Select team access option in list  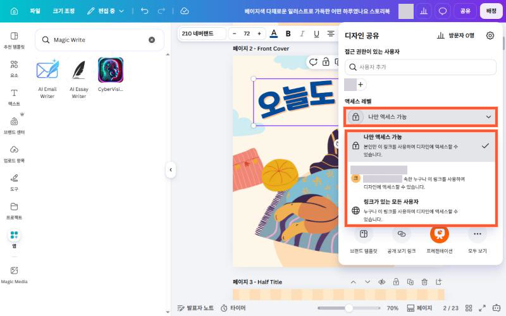(420, 178)
